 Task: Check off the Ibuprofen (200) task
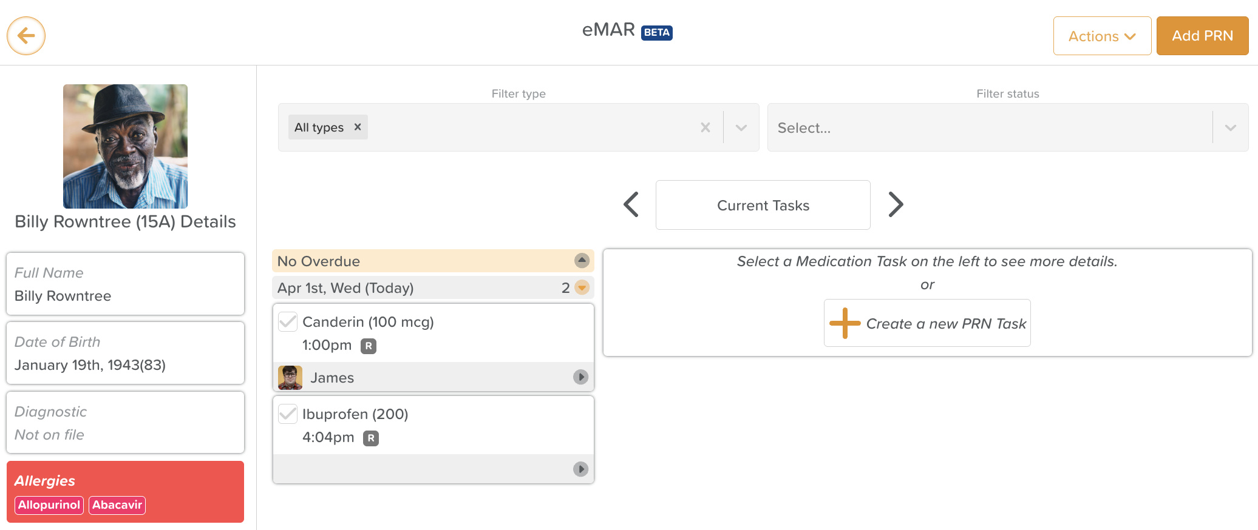click(x=288, y=414)
